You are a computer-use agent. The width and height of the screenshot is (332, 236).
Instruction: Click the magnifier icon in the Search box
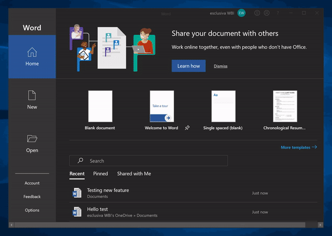[80, 160]
